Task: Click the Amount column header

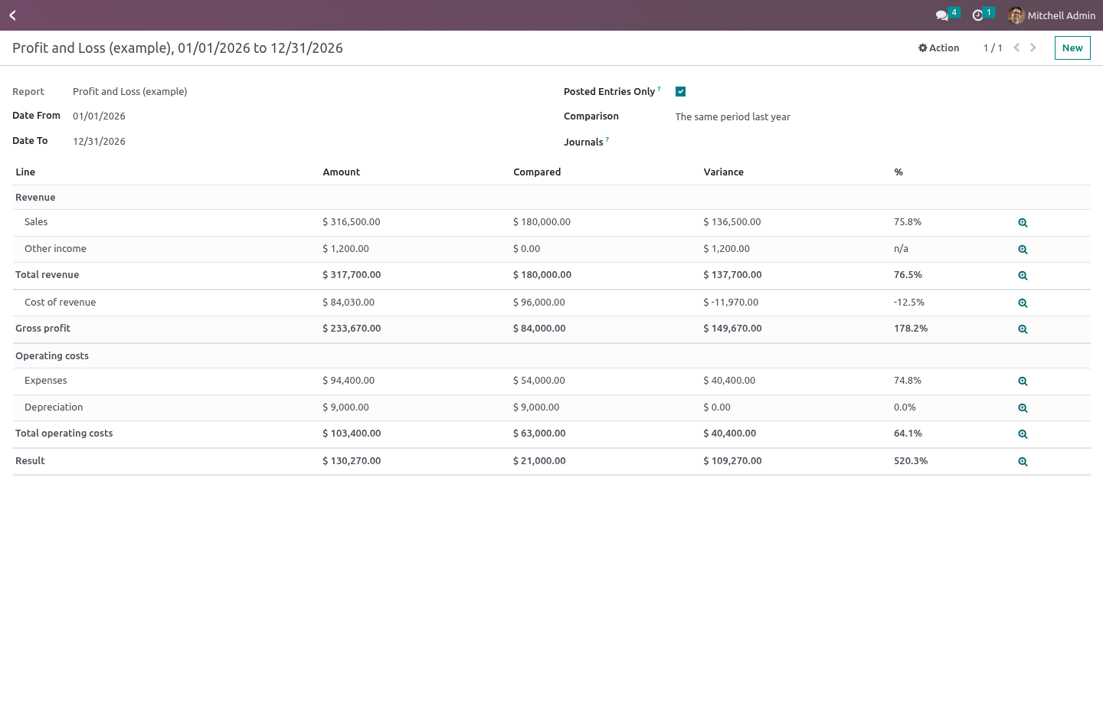Action: coord(342,172)
